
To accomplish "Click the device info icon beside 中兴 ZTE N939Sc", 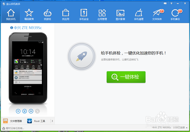I will coord(11,28).
